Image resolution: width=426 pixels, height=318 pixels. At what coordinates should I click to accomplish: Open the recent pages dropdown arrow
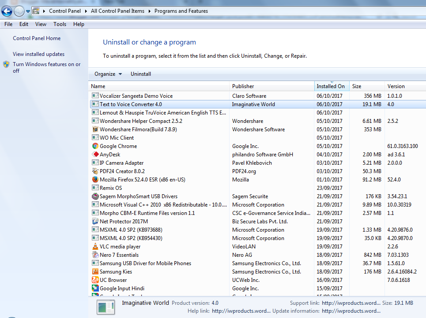28,11
